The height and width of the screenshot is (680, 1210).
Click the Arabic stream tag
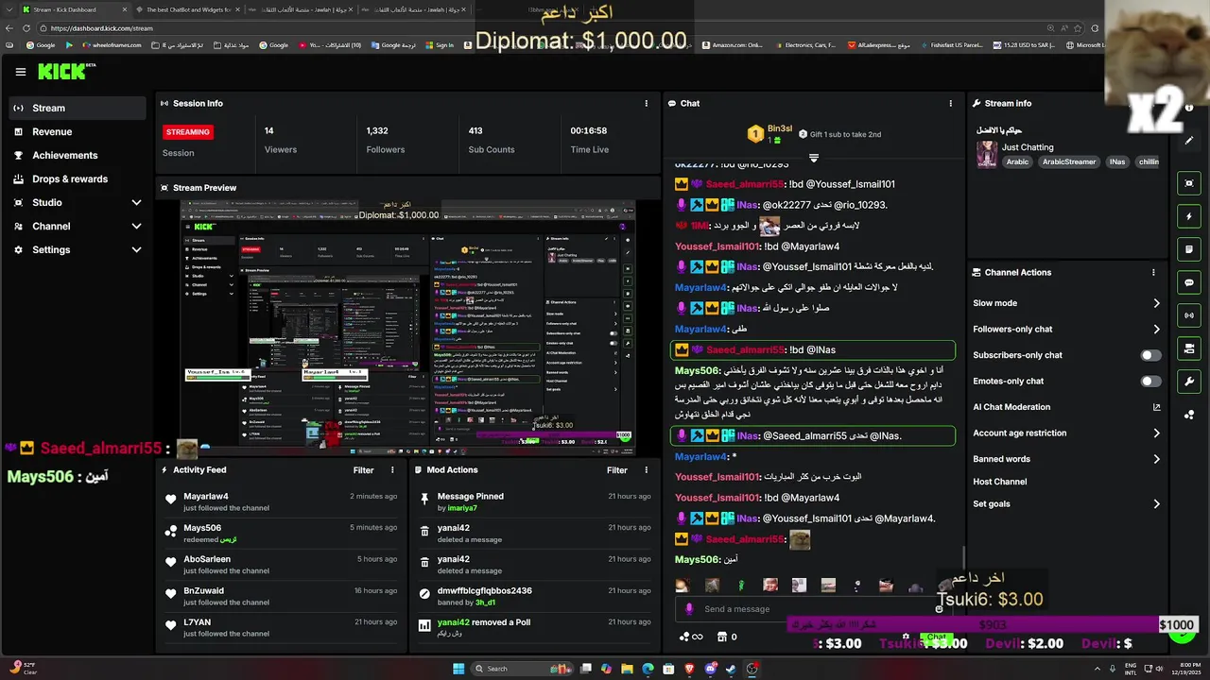coord(1017,161)
